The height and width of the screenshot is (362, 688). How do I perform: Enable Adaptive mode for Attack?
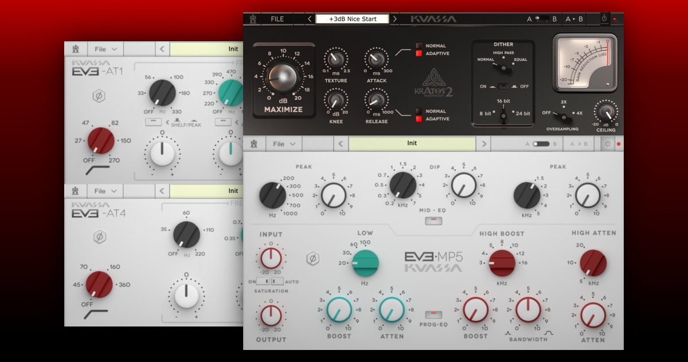pyautogui.click(x=420, y=54)
